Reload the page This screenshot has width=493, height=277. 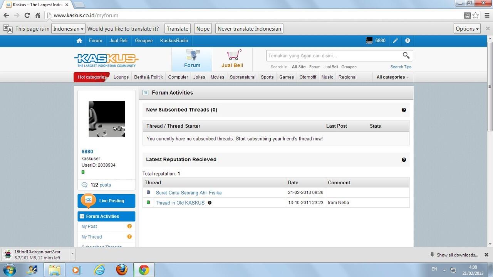point(27,15)
